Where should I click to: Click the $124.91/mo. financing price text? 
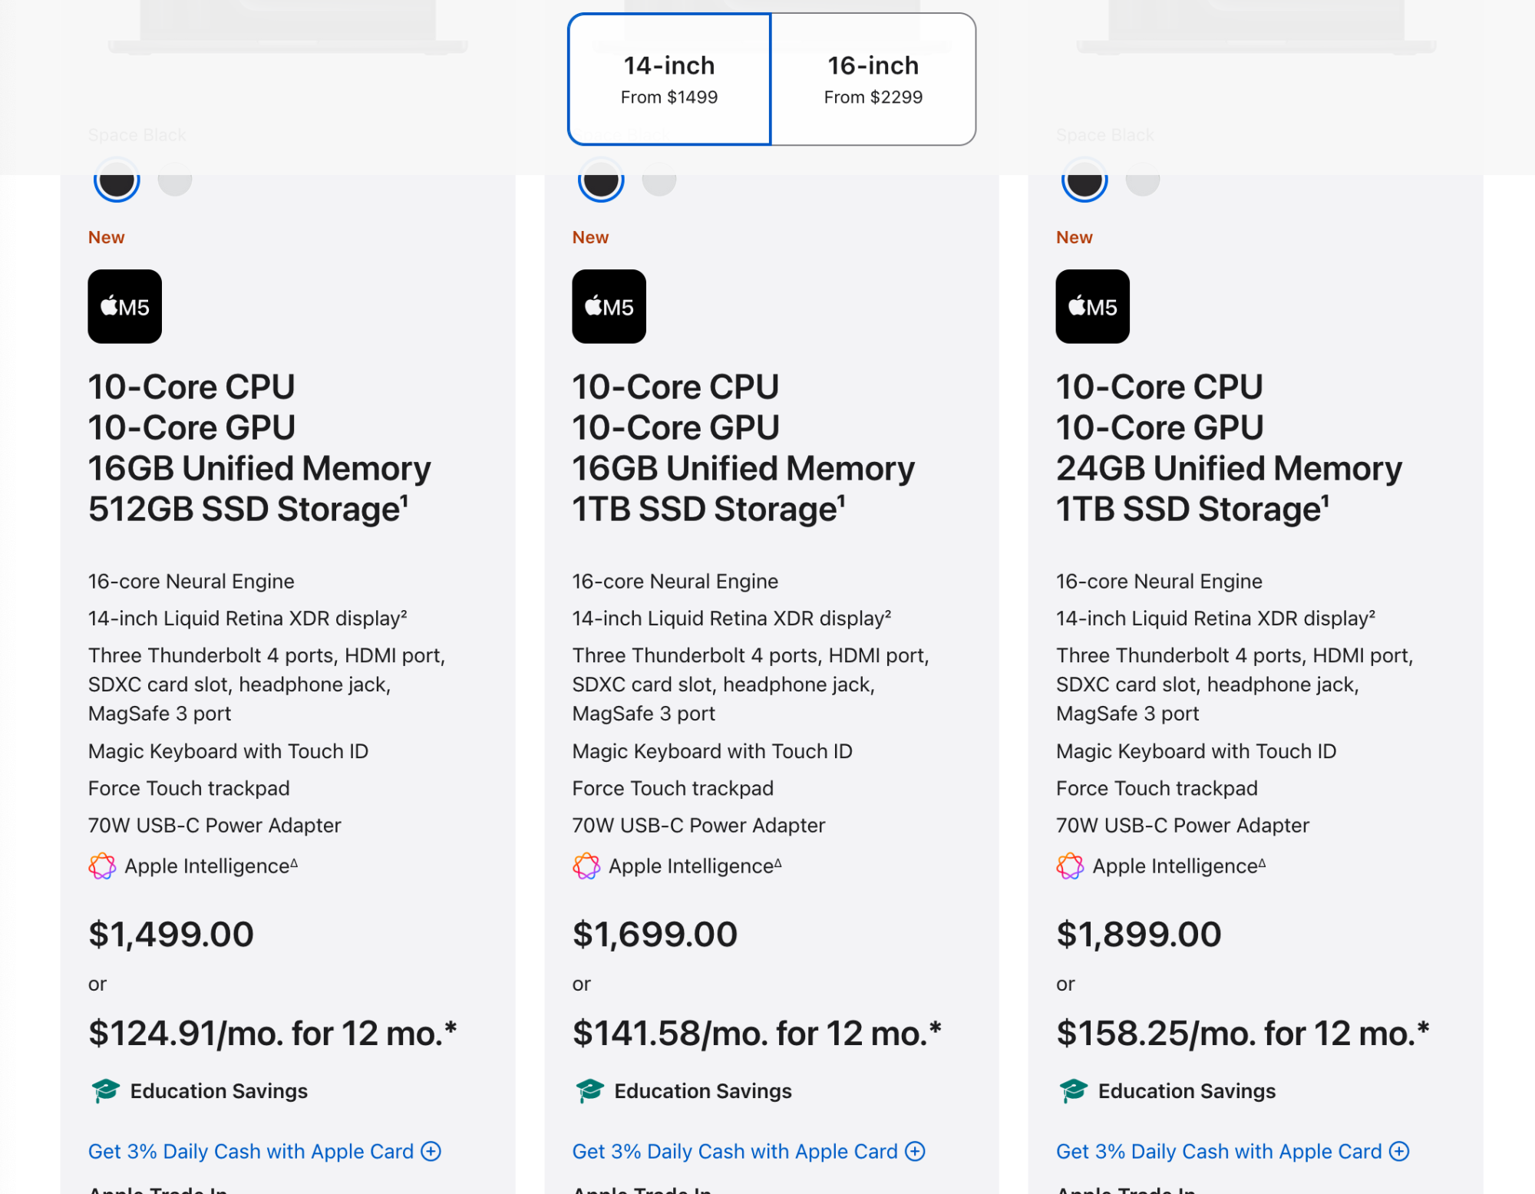click(x=272, y=1033)
